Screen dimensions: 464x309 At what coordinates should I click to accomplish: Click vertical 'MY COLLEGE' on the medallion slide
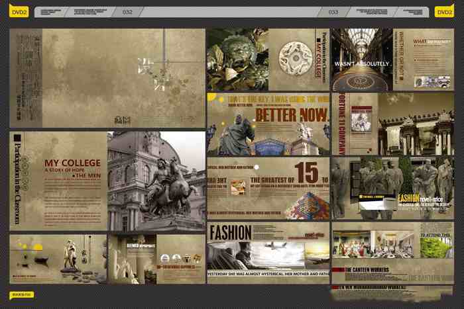pos(318,58)
